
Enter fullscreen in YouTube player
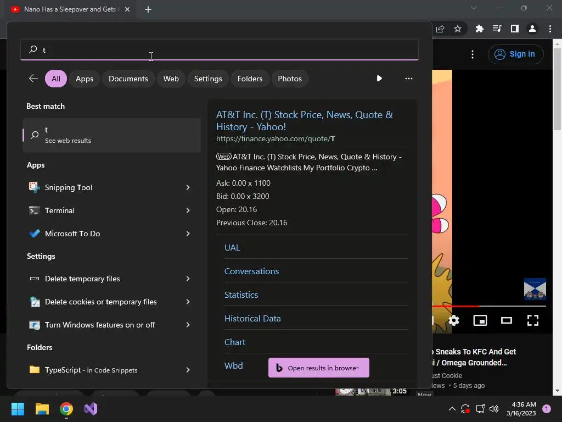tap(532, 320)
